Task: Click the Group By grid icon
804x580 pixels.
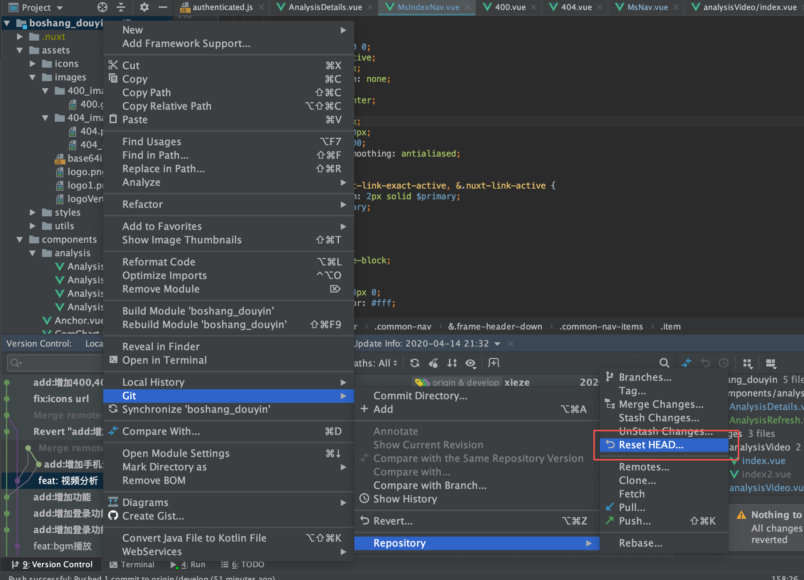Action: (x=747, y=363)
